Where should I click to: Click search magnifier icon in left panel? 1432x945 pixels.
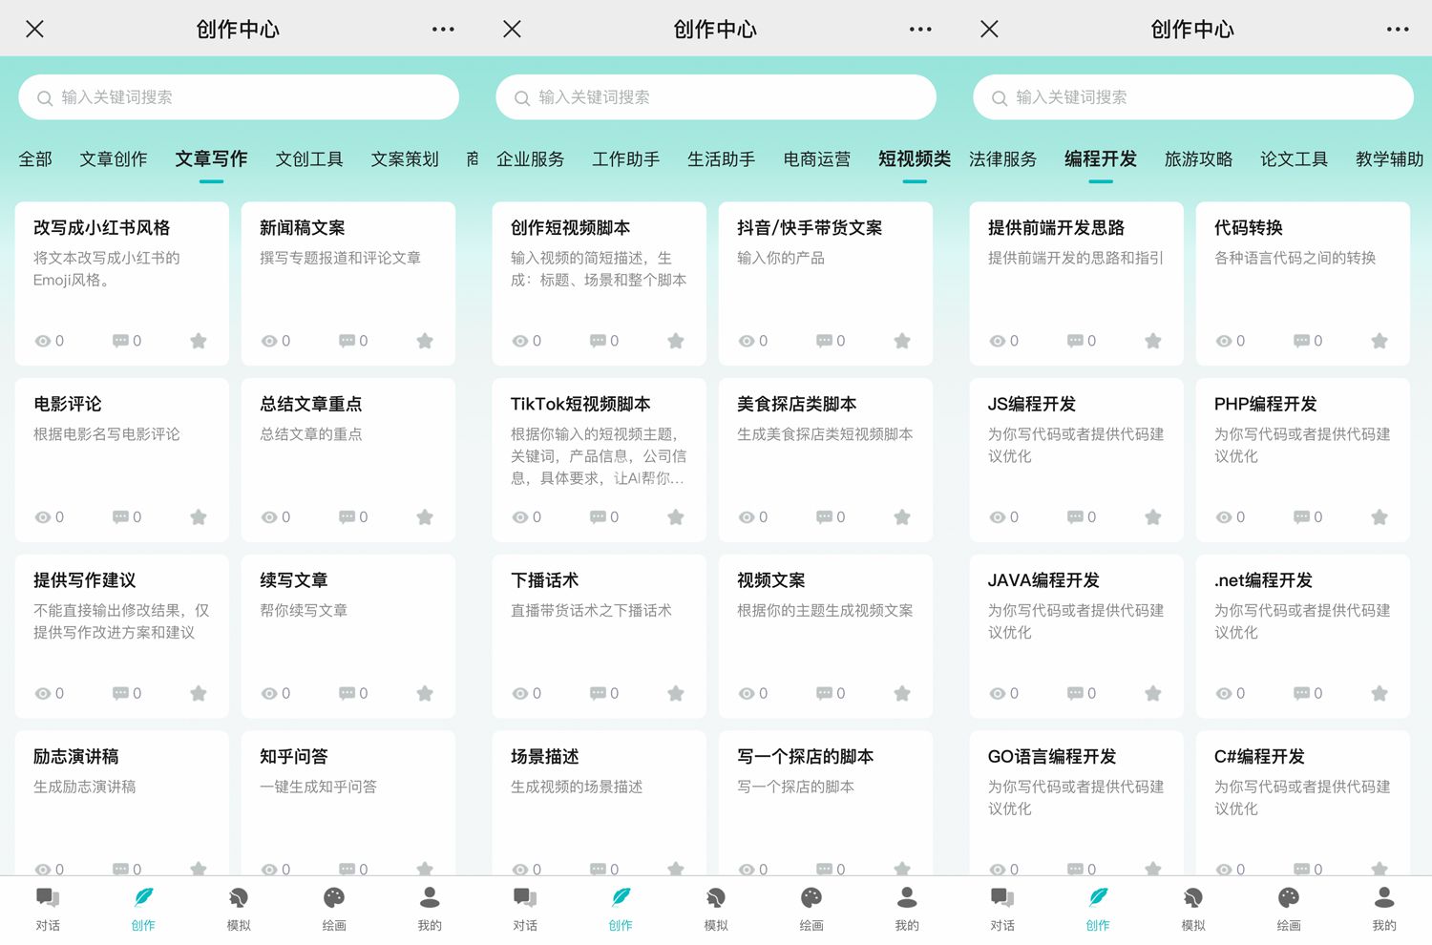pos(45,98)
